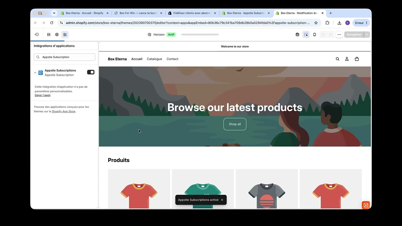Focus the app embeds search field

[x=64, y=57]
